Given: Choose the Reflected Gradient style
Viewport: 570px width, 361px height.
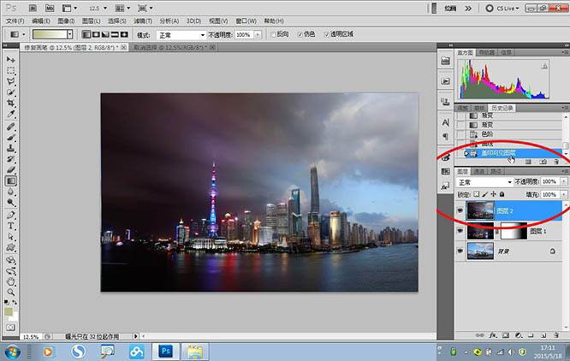Looking at the screenshot, I should 115,34.
